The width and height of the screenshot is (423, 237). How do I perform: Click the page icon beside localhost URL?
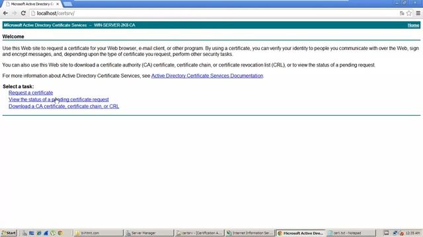coord(33,13)
